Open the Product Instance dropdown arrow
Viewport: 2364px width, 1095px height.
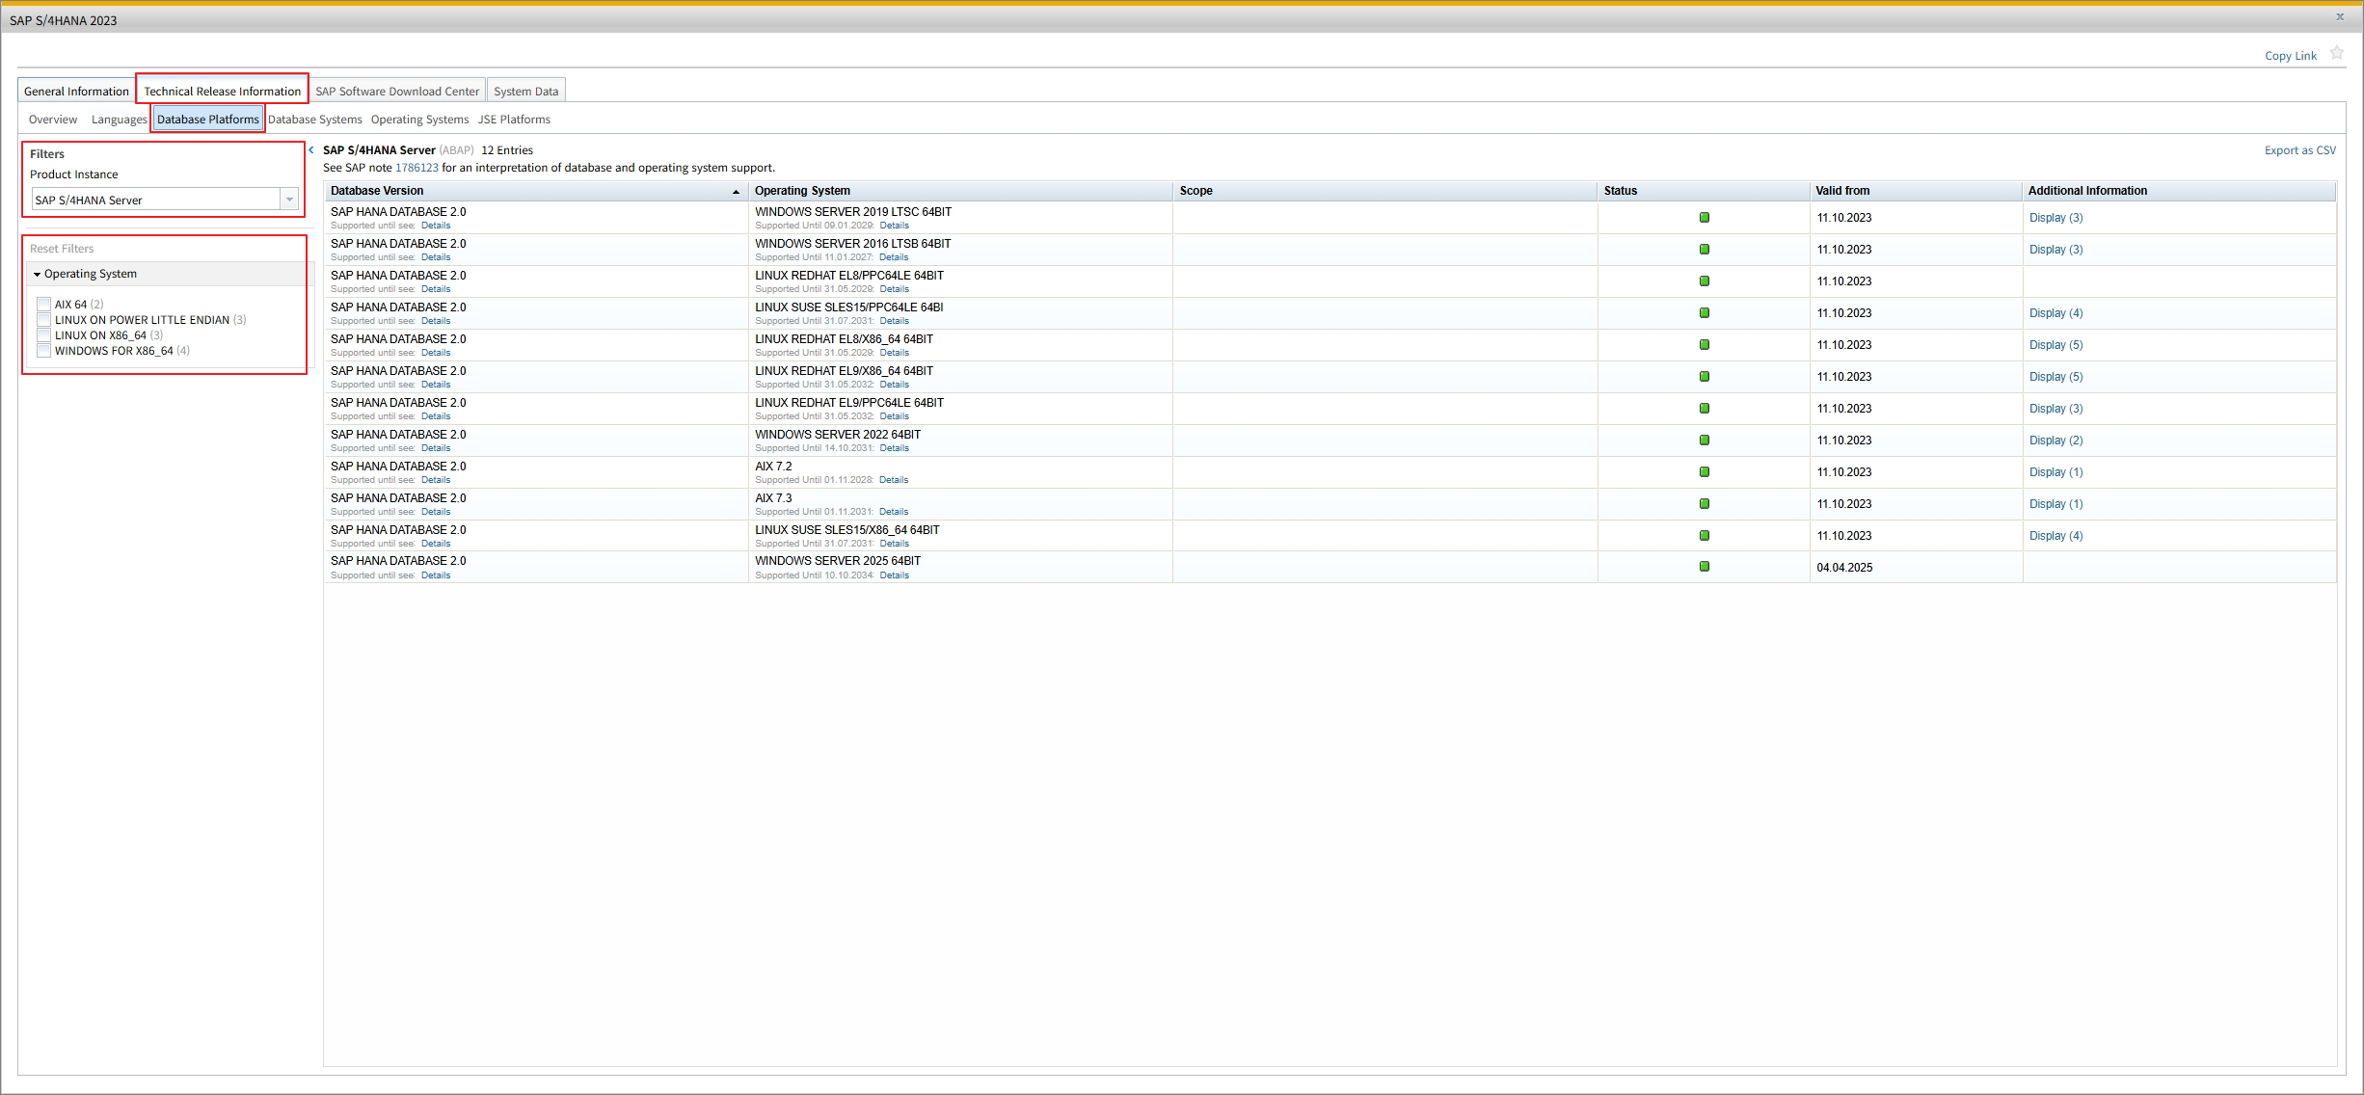tap(289, 200)
